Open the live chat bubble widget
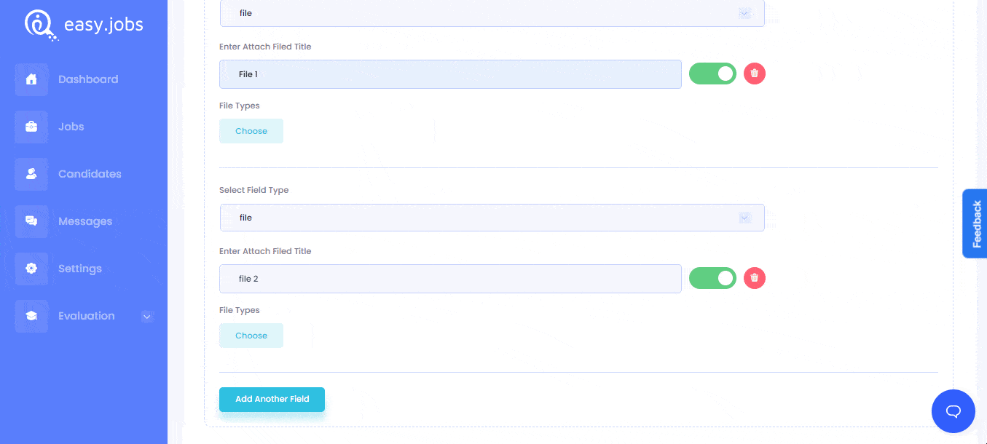Screen dimensions: 987x444 953,411
